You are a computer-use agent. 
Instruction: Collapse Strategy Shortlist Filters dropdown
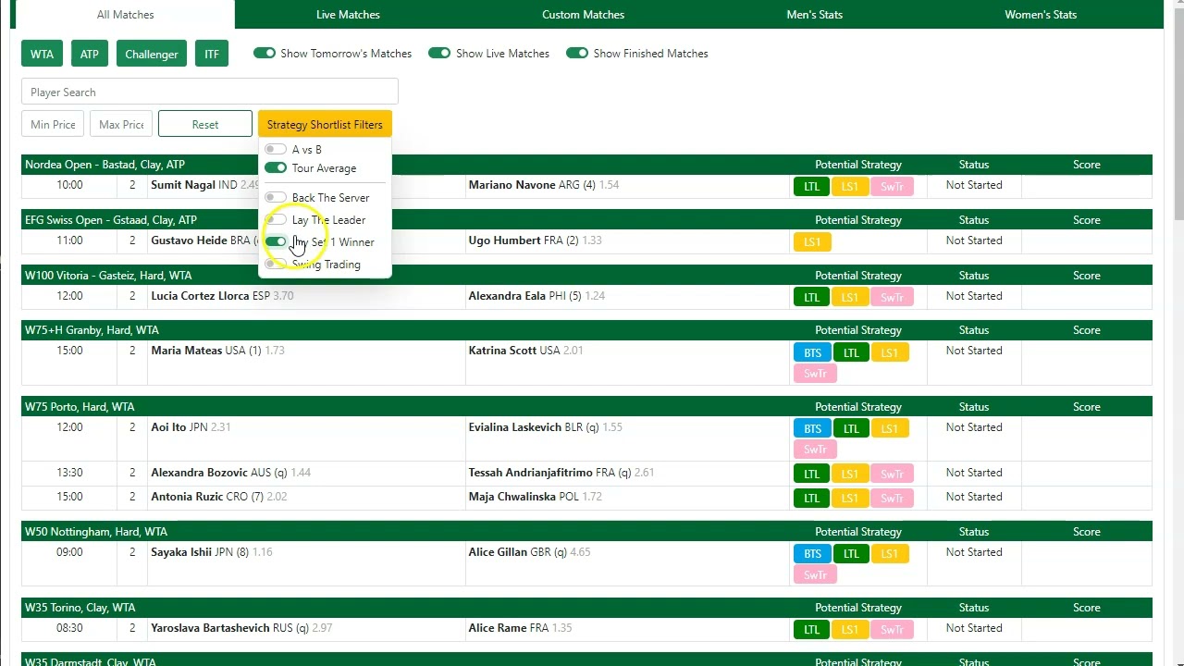coord(325,124)
